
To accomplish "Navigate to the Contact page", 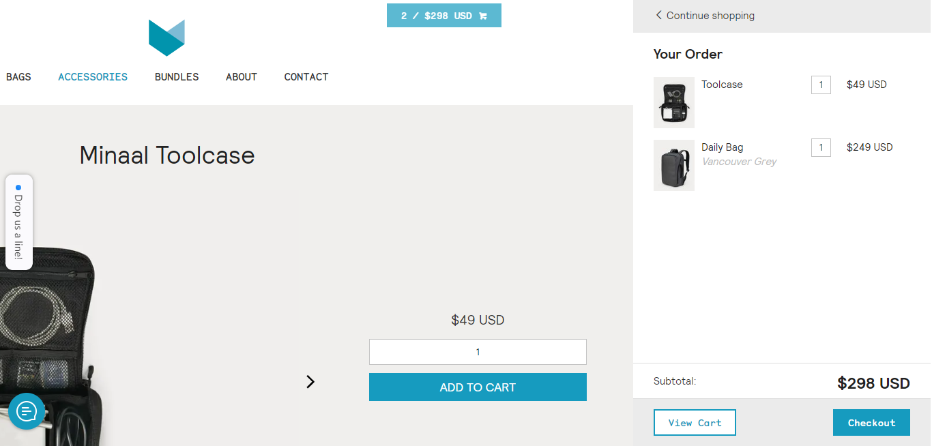I will click(306, 77).
